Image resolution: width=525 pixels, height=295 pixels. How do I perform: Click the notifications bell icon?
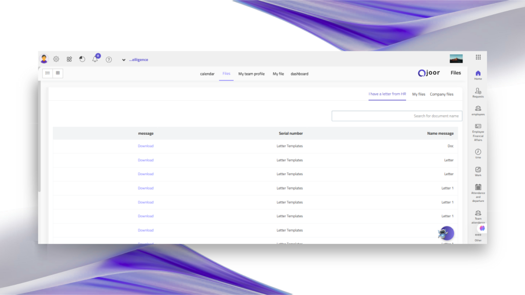(95, 59)
